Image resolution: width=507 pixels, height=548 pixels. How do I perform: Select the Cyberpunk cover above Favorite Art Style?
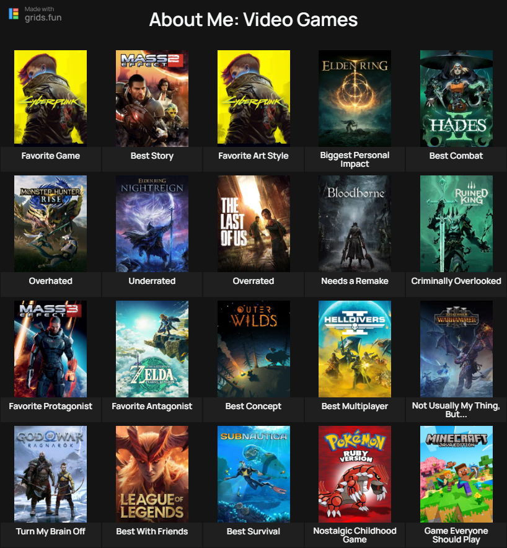pyautogui.click(x=254, y=98)
